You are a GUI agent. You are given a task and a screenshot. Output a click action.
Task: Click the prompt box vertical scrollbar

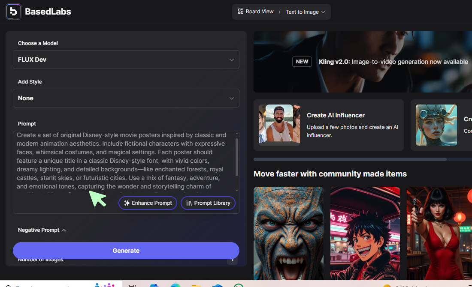click(x=236, y=156)
